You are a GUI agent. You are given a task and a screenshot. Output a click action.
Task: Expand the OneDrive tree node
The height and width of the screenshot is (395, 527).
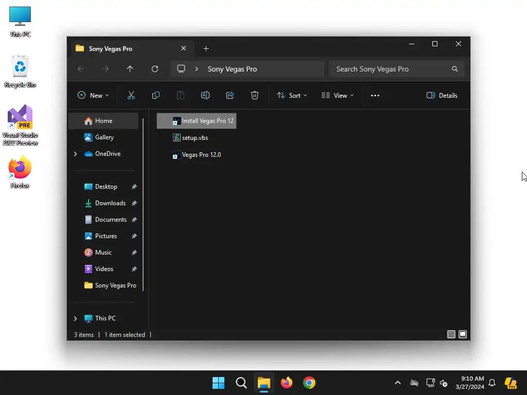75,154
